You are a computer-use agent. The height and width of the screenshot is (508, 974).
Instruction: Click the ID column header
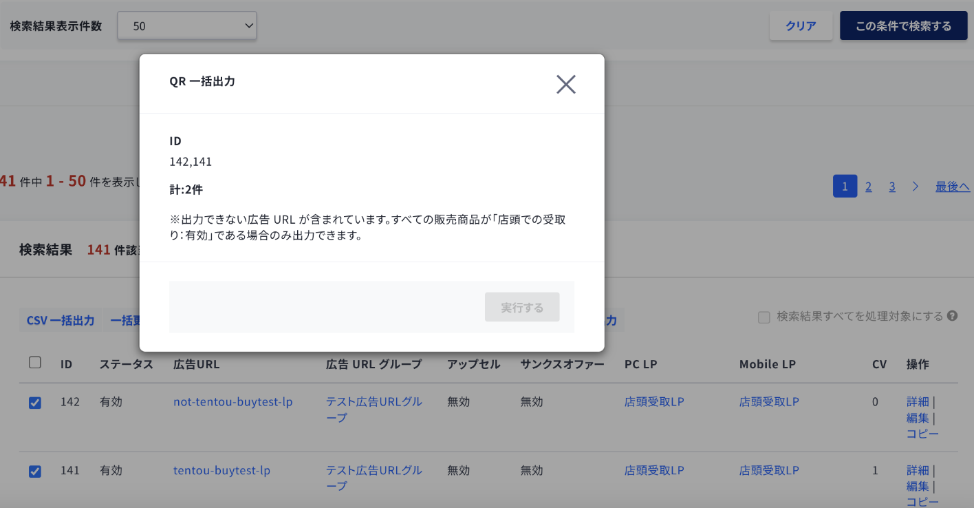(66, 364)
